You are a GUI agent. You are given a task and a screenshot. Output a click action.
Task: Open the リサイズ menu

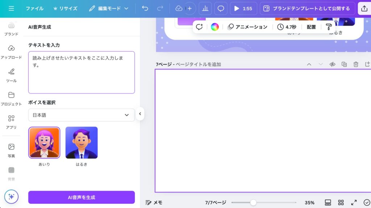tap(65, 9)
